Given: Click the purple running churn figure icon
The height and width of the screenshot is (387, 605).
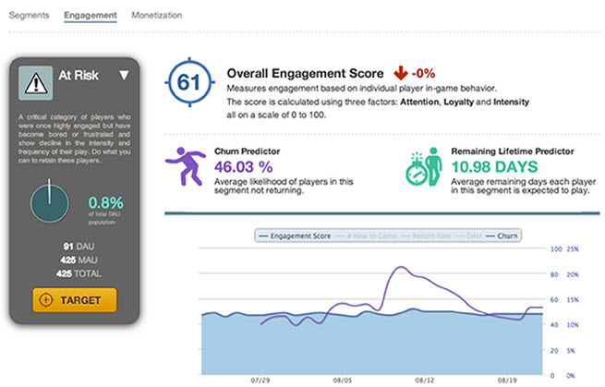Looking at the screenshot, I should (x=186, y=166).
